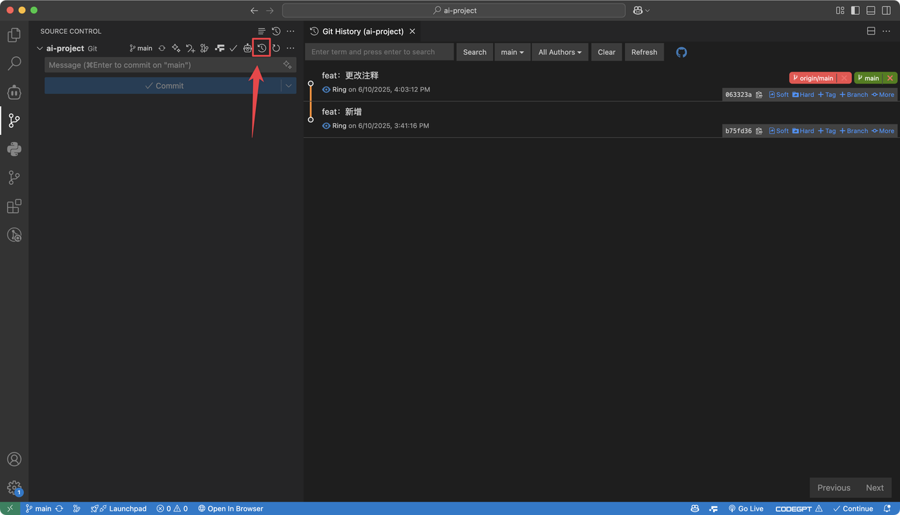Open Copilot dropdown chevron in title bar
This screenshot has height=515, width=900.
pos(647,11)
